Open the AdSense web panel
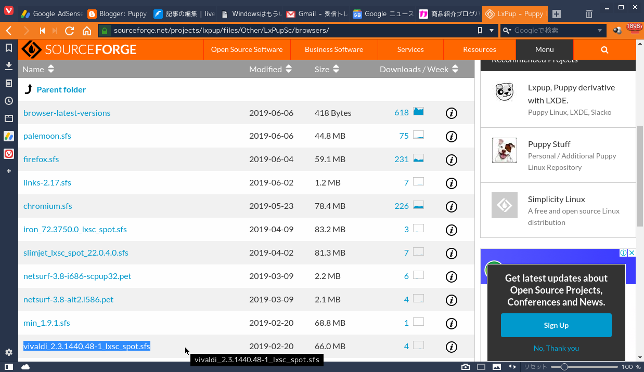 (x=9, y=136)
